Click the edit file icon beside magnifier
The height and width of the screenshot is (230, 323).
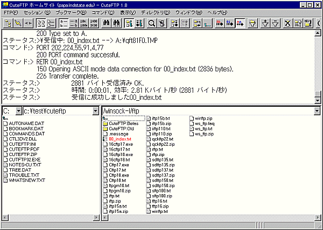[162, 24]
